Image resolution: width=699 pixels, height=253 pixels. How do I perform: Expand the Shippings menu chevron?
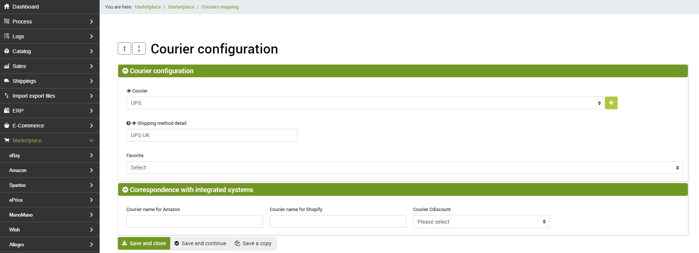(x=91, y=81)
